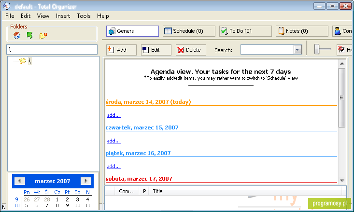Click the green up-folder arrow icon
Image resolution: width=354 pixels, height=212 pixels.
coord(30,35)
